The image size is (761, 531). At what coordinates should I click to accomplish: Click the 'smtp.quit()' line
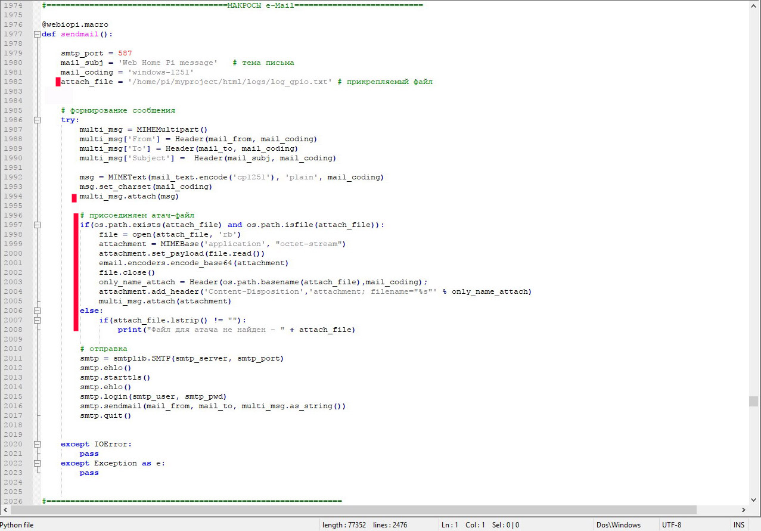point(105,415)
